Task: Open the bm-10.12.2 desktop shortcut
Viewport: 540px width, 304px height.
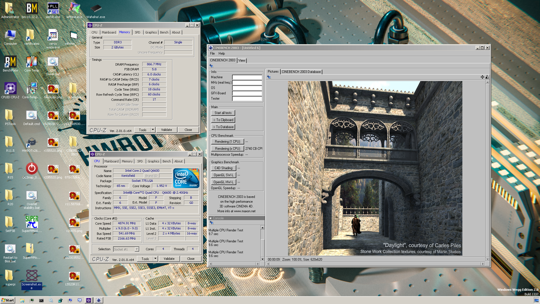Action: point(32,10)
